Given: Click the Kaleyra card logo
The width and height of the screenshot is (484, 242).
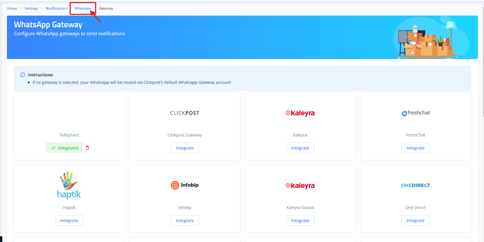Looking at the screenshot, I should [x=300, y=113].
